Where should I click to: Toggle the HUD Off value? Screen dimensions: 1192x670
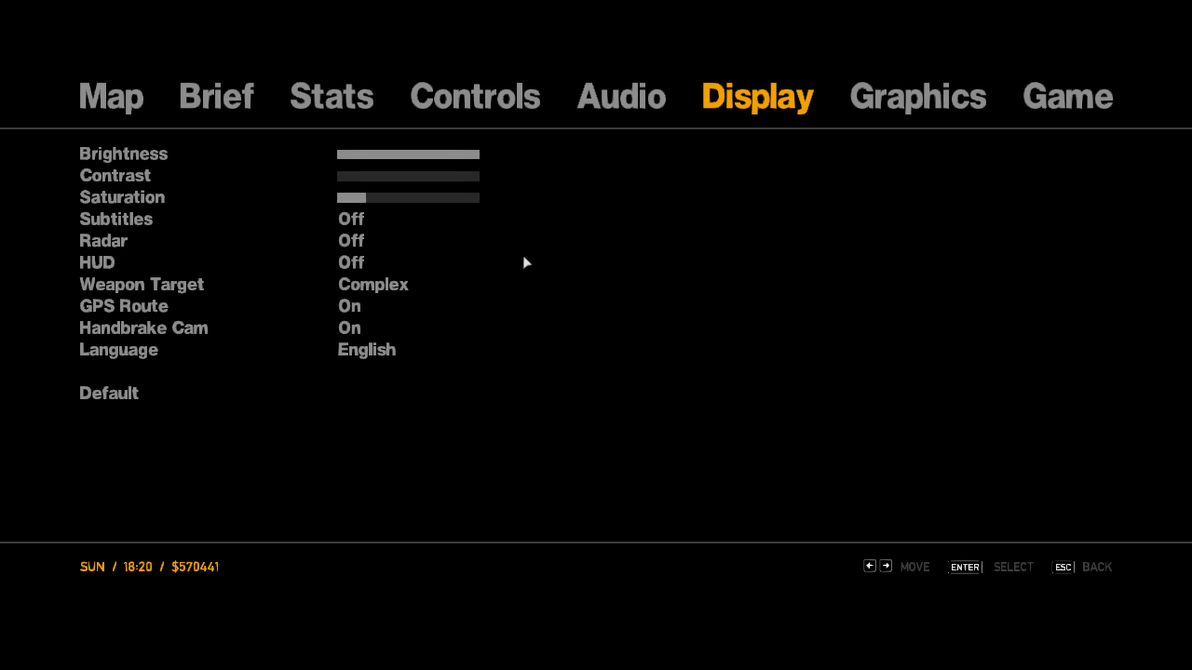coord(351,262)
